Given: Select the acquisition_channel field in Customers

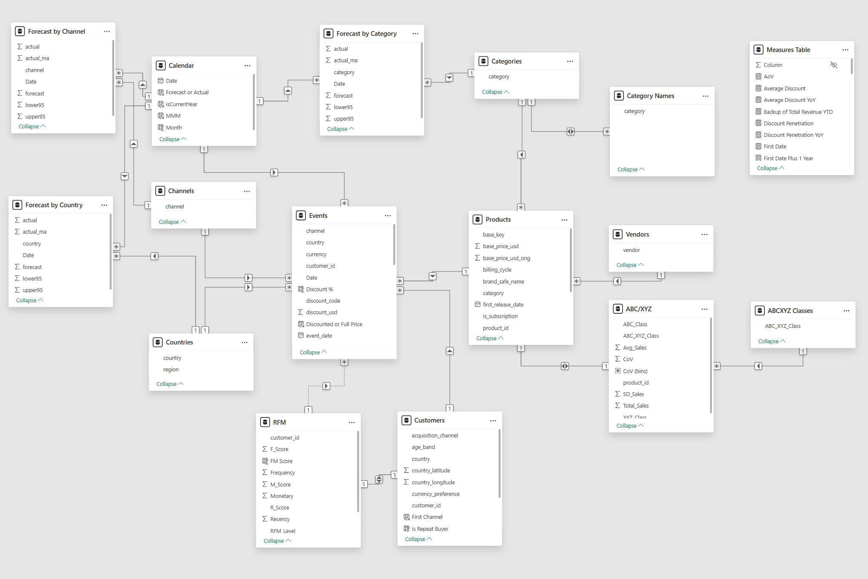Looking at the screenshot, I should (435, 435).
